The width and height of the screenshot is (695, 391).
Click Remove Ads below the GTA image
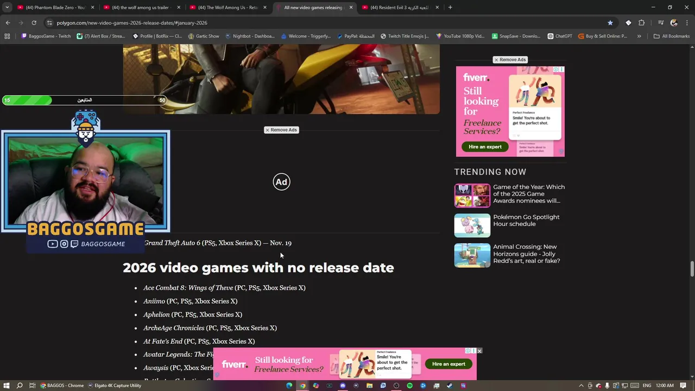pyautogui.click(x=281, y=130)
